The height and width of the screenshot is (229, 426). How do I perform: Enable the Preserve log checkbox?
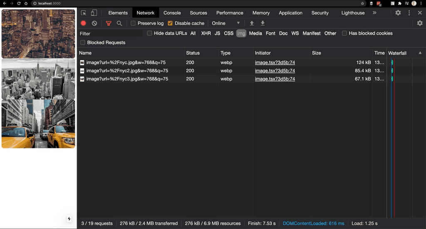click(x=133, y=23)
